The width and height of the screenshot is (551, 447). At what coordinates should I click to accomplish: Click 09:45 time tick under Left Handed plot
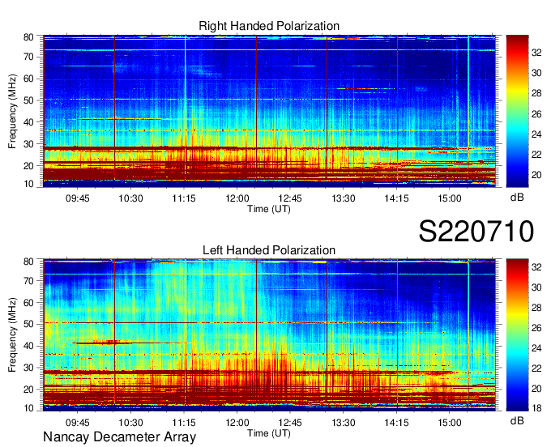pos(77,423)
